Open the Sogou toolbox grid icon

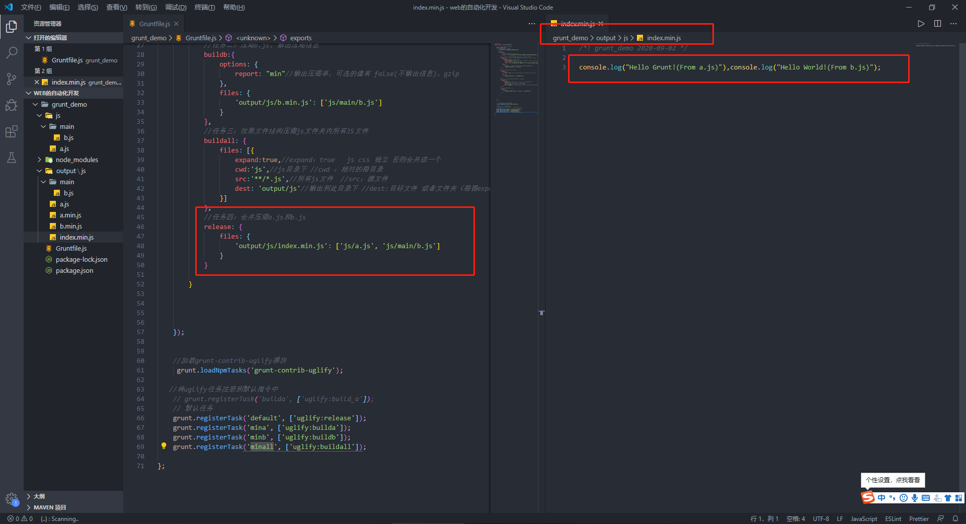point(959,498)
